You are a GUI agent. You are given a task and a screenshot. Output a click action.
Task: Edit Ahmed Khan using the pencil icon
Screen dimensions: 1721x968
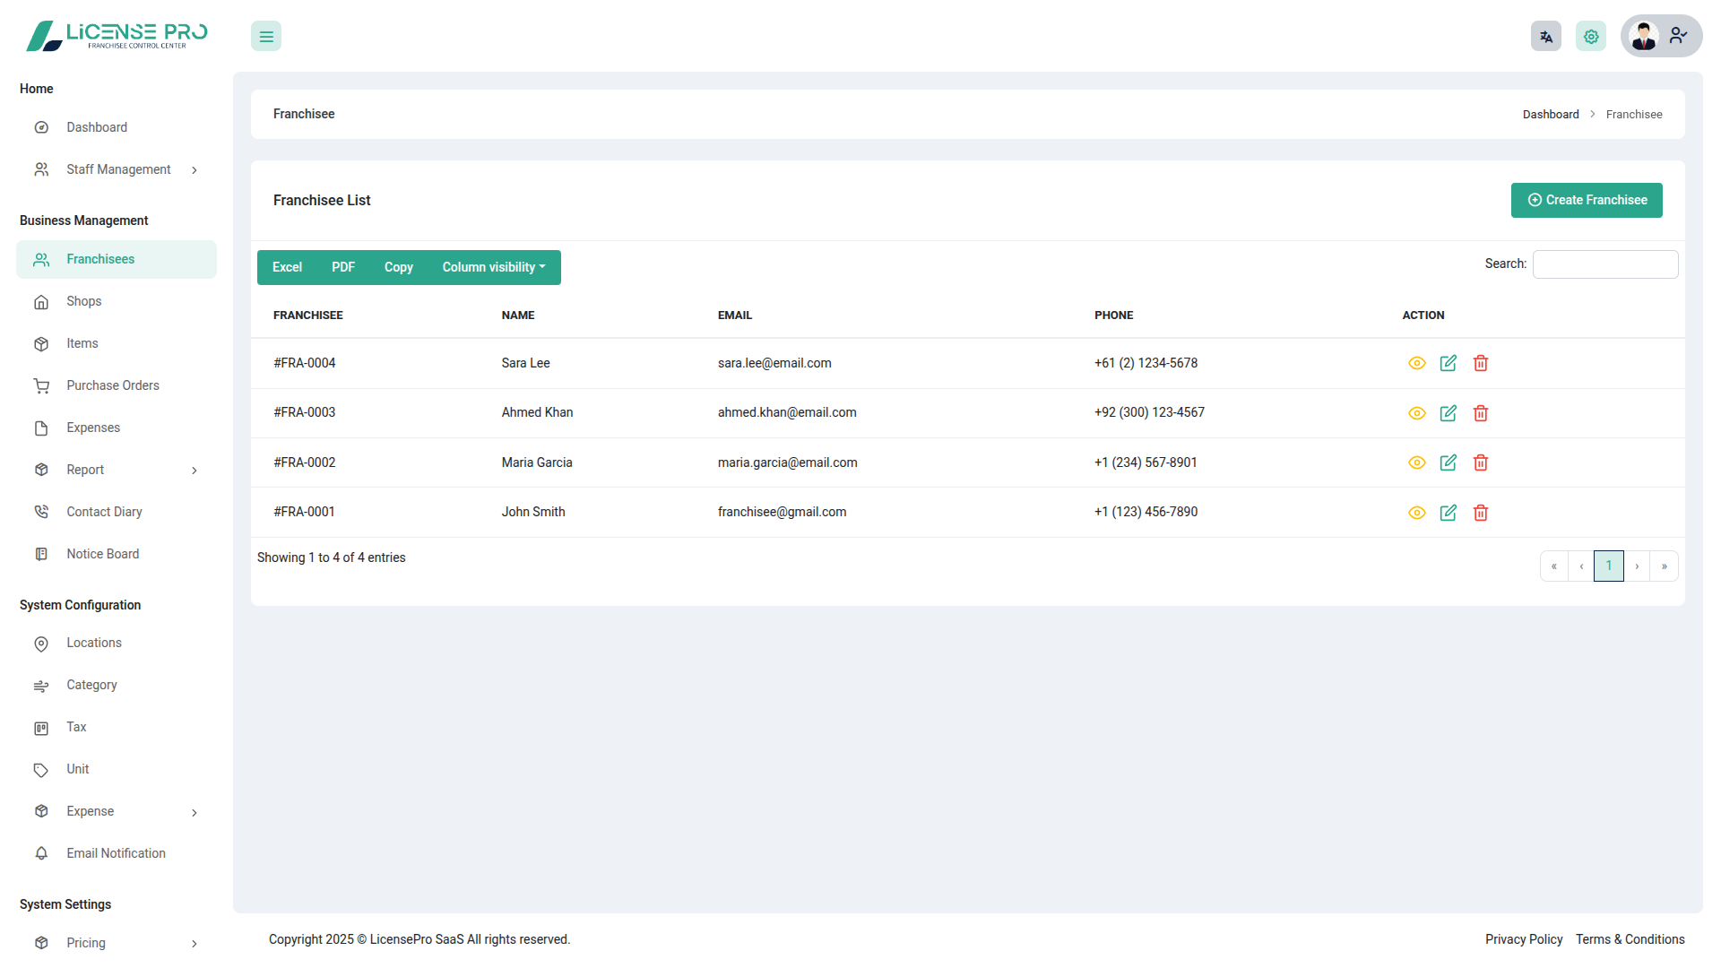pos(1448,413)
